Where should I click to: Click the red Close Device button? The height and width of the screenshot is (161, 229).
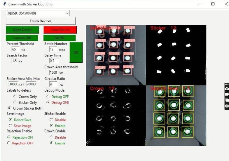[x=60, y=30]
